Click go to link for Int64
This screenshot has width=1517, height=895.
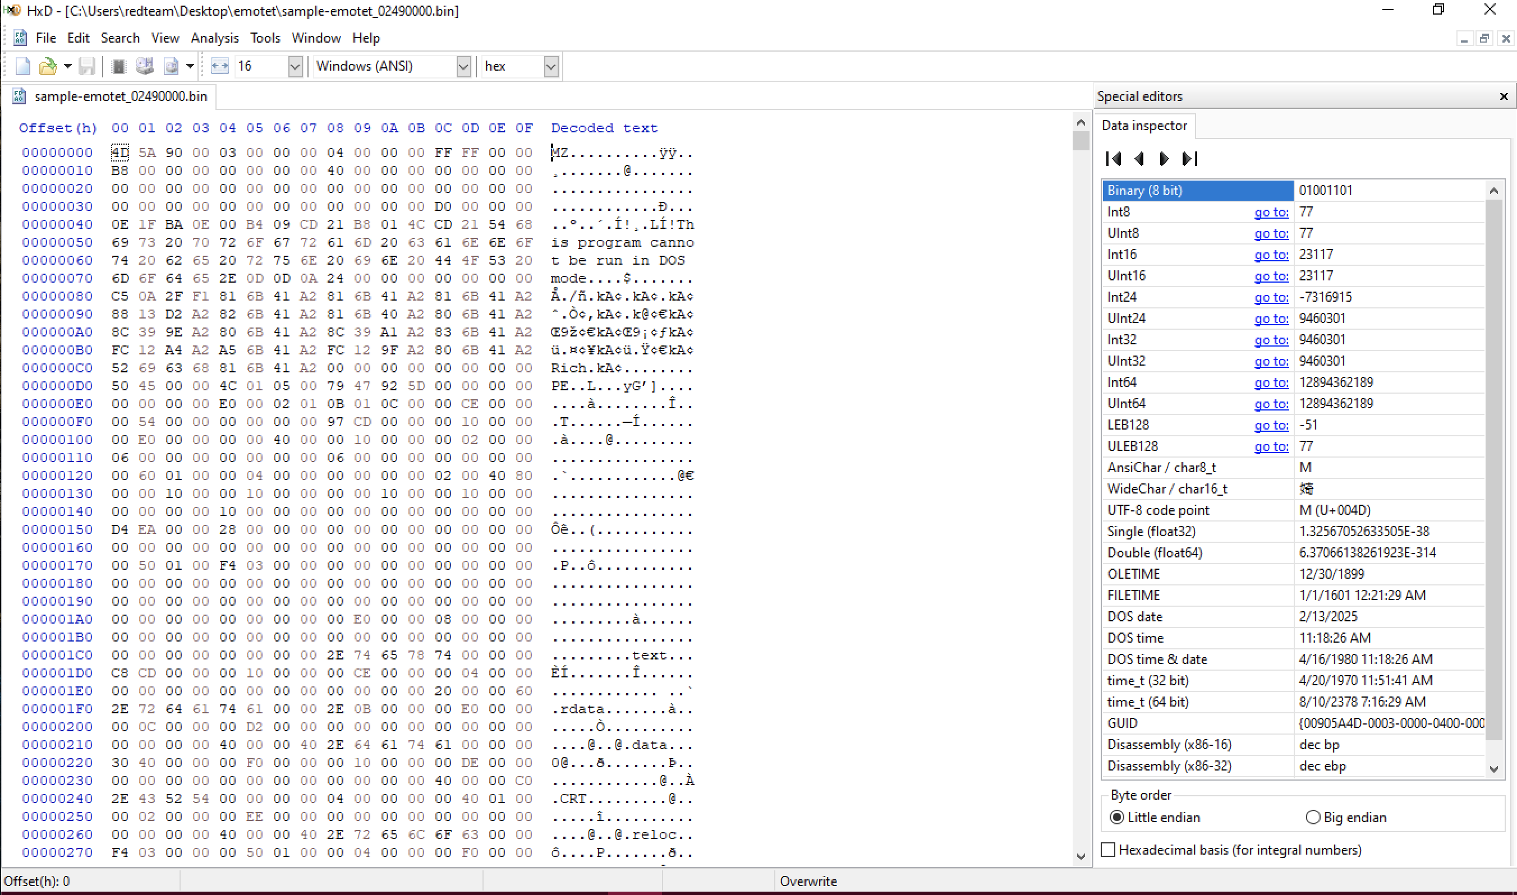click(x=1271, y=382)
